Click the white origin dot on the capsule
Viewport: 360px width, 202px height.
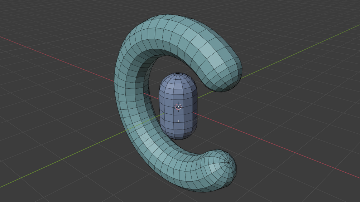[179, 121]
